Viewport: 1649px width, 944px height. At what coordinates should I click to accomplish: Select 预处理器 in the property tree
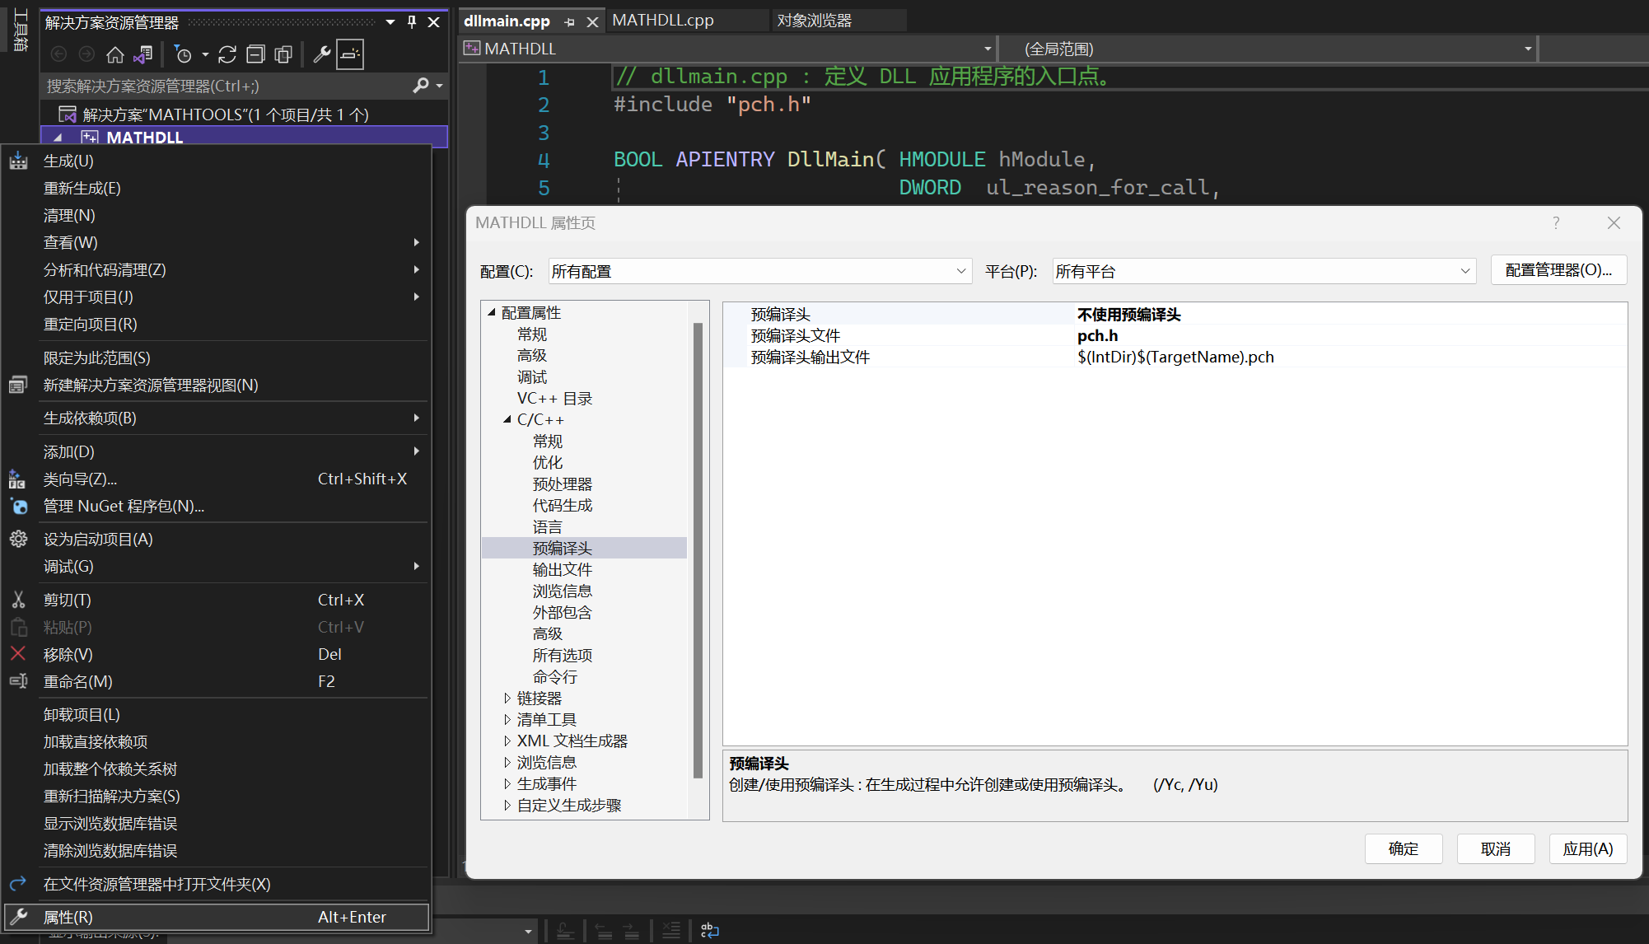click(563, 484)
